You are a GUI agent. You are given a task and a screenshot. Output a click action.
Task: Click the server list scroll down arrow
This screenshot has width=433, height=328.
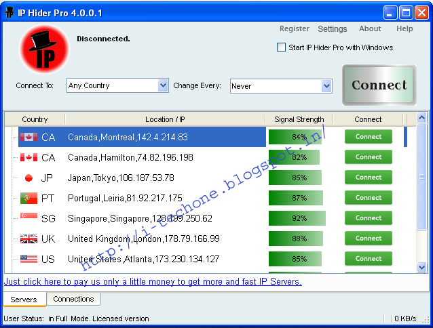click(421, 267)
